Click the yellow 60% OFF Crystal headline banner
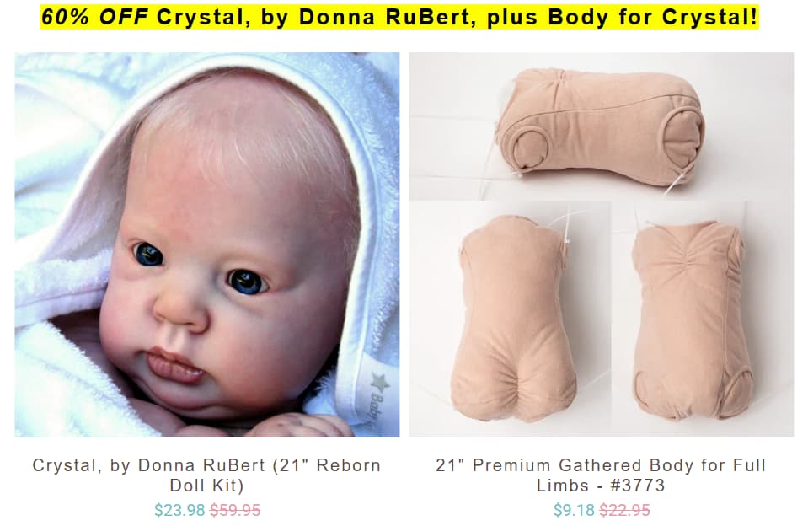Viewport: 808px width, 526px height. 400,17
